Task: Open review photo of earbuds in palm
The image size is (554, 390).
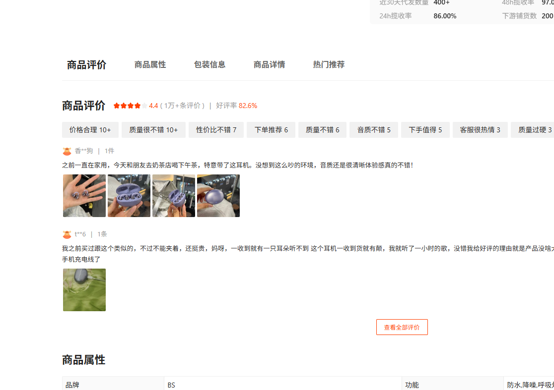Action: tap(84, 196)
